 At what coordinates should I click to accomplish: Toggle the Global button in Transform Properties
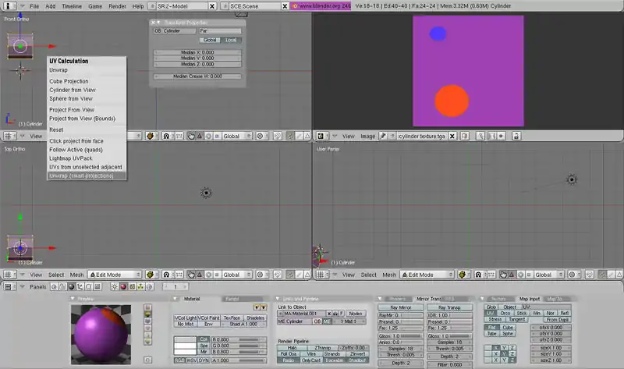[210, 39]
